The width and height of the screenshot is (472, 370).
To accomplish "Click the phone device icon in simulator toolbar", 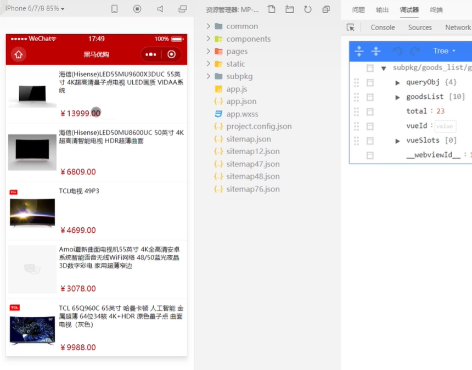I will [x=114, y=9].
